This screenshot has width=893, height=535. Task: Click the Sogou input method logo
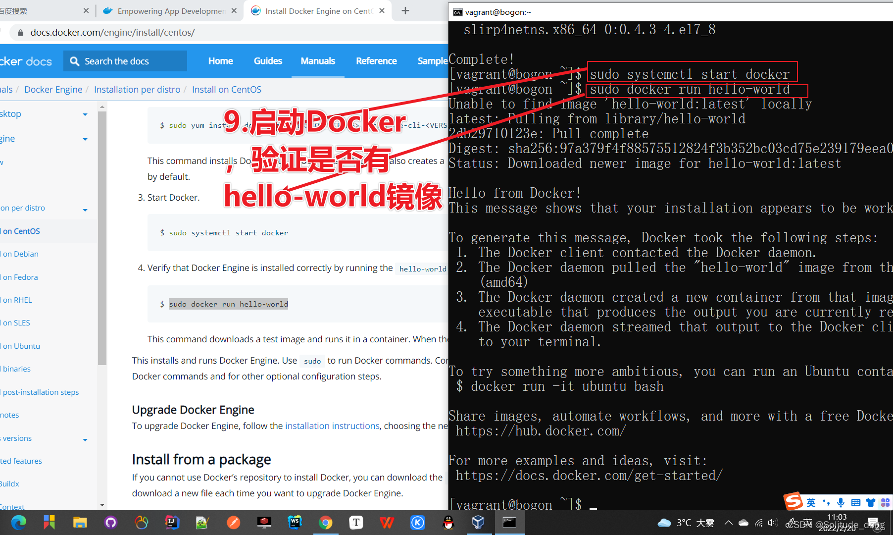[793, 501]
